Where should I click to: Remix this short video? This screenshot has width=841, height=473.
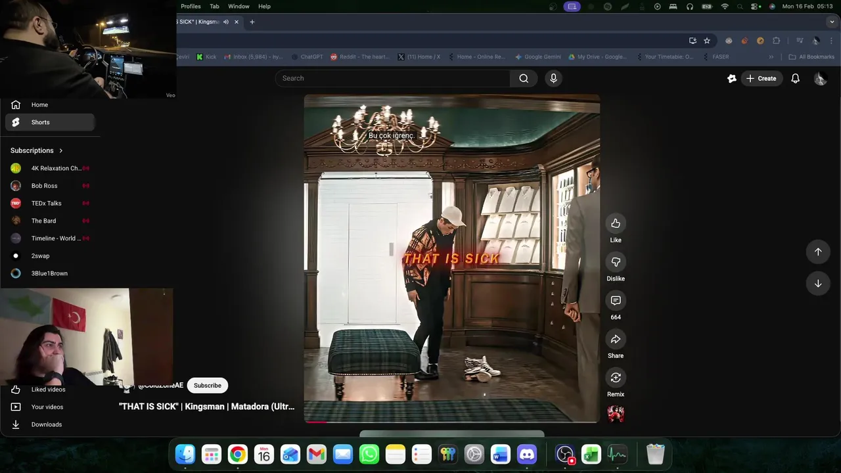(616, 378)
